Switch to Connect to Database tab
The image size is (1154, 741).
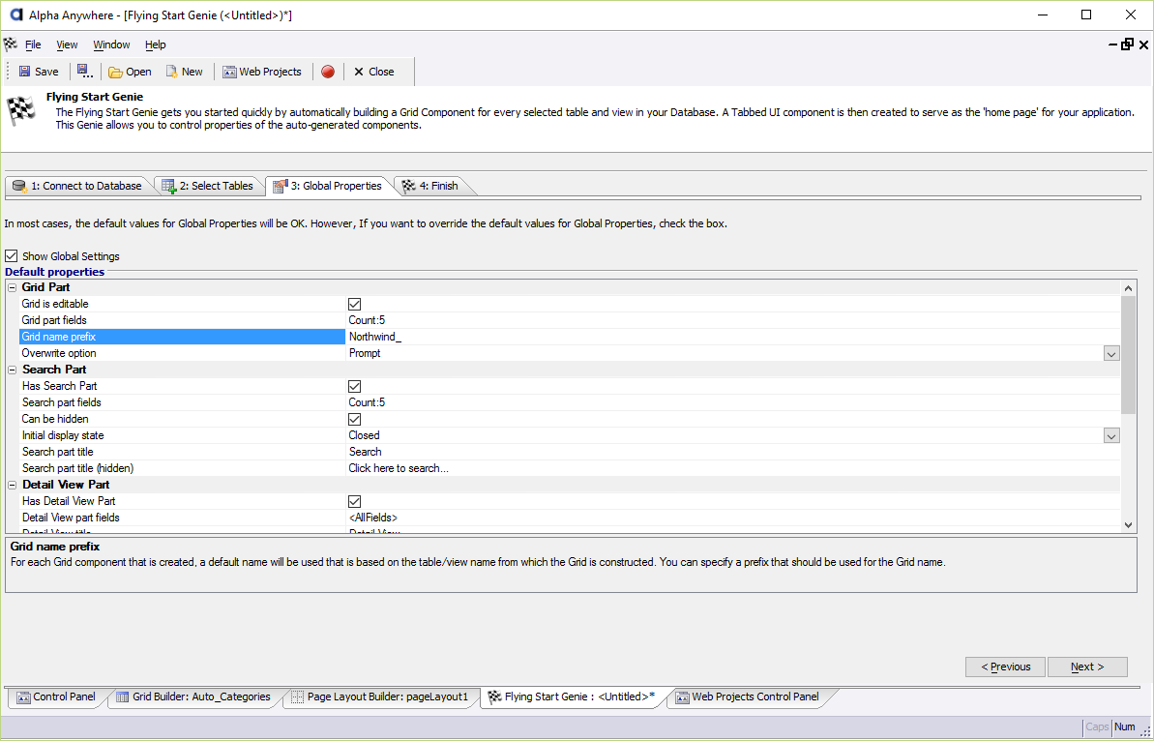(x=77, y=186)
